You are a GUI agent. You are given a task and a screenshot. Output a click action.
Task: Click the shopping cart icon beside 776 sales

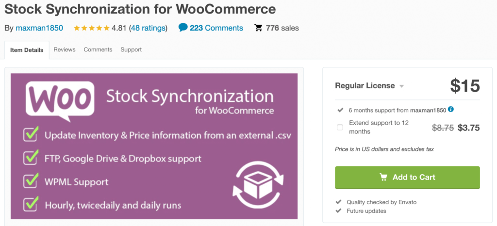click(259, 28)
